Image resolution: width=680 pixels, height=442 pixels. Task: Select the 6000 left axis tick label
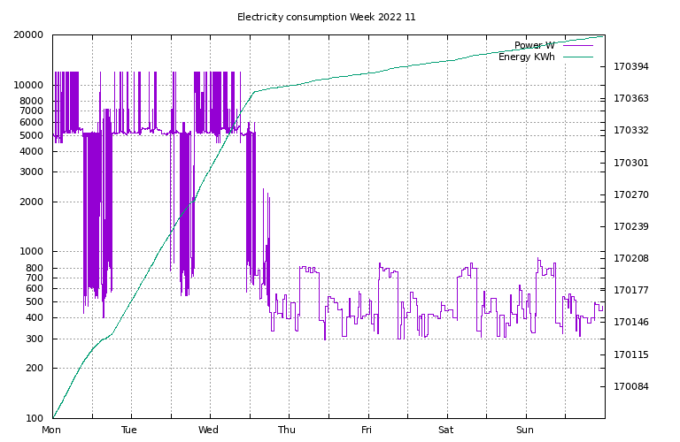(x=31, y=123)
